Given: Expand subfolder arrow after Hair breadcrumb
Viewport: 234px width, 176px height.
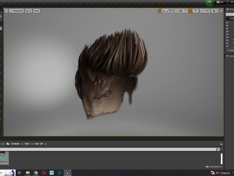Looking at the screenshot, I should [x=32, y=144].
